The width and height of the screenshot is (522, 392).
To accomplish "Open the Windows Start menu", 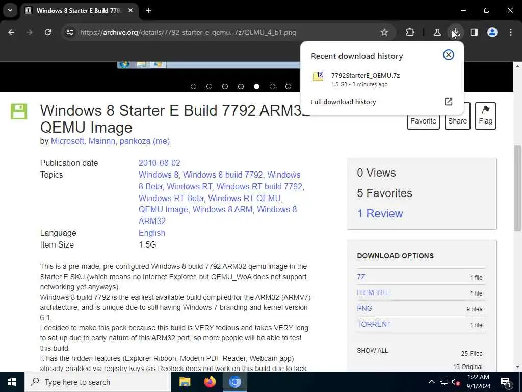I will (x=12, y=382).
